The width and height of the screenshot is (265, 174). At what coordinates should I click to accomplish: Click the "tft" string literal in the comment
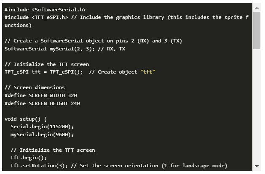pyautogui.click(x=148, y=72)
